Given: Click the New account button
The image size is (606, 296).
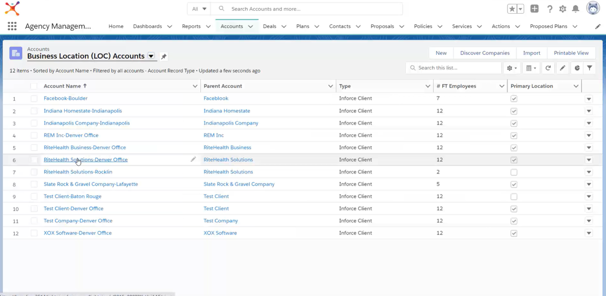Looking at the screenshot, I should [441, 53].
